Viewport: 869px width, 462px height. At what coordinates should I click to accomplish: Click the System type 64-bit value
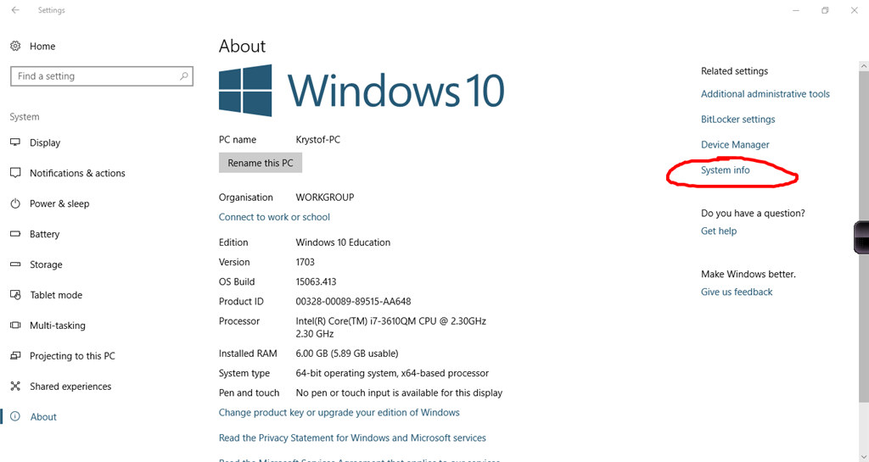pyautogui.click(x=392, y=373)
